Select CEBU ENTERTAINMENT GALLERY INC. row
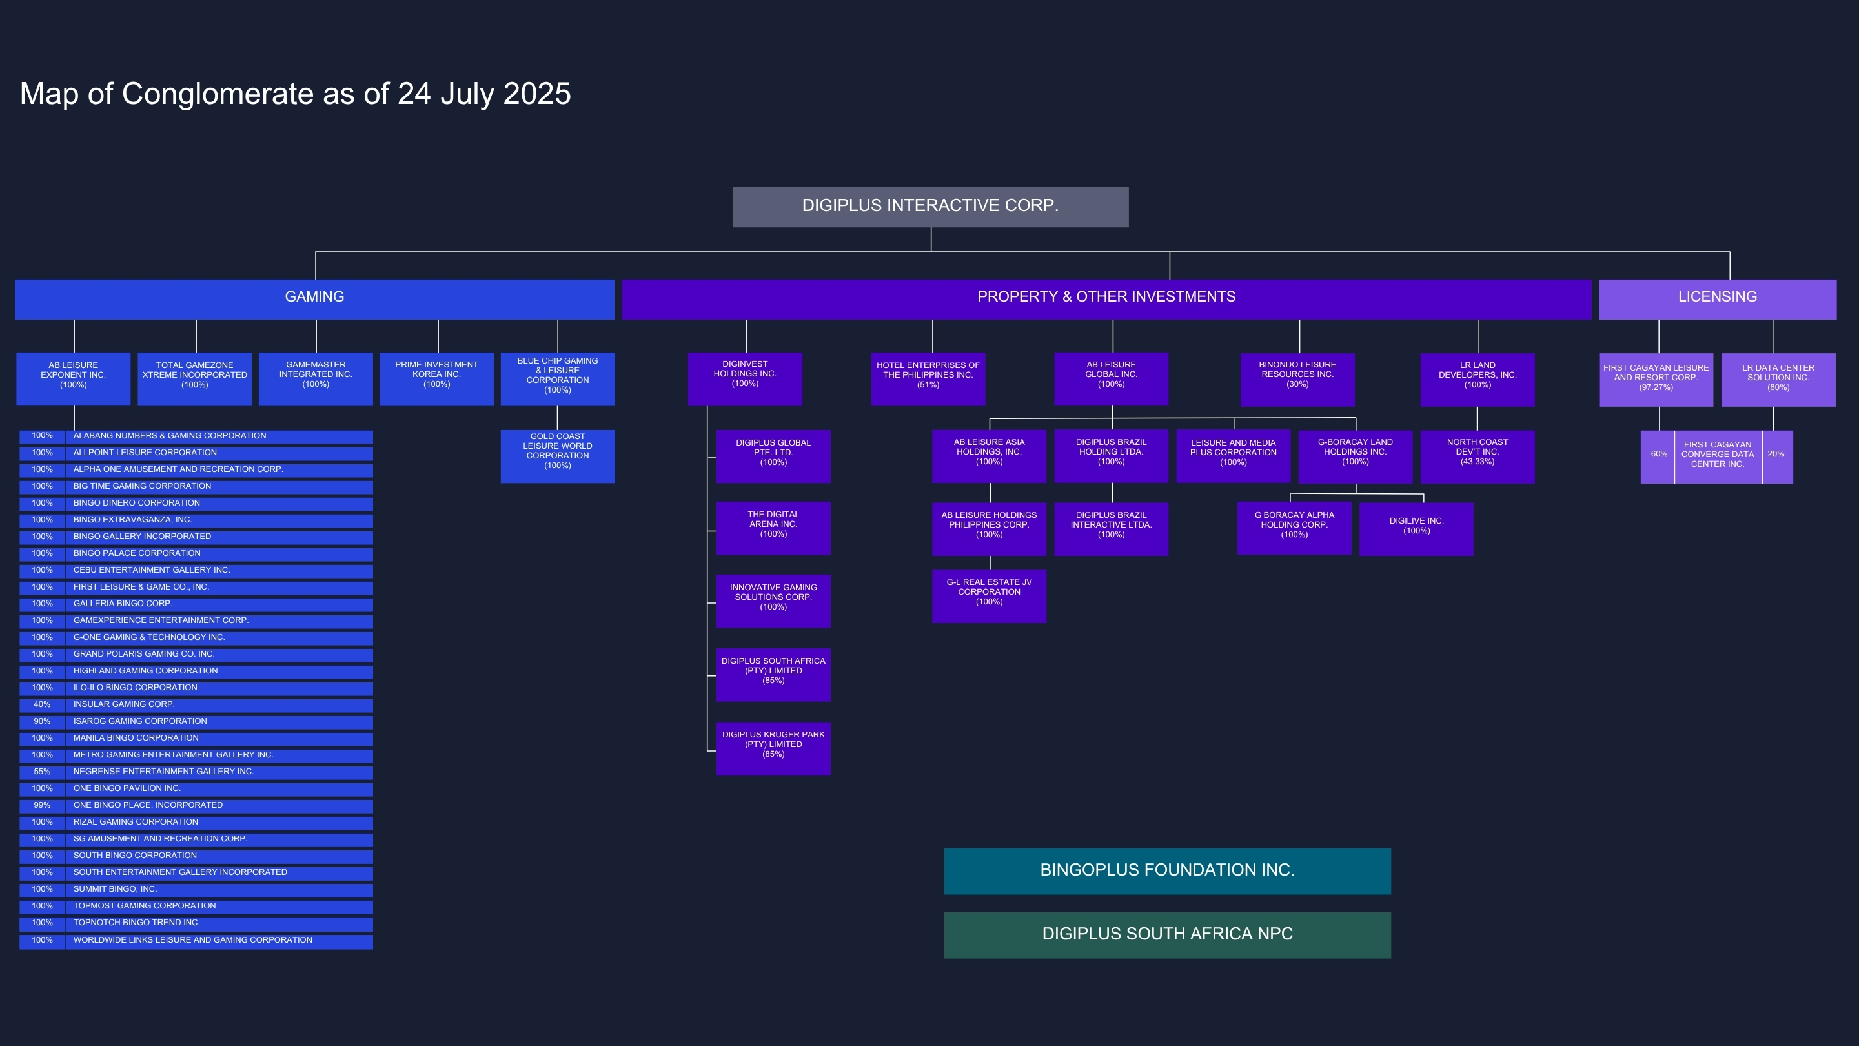 (x=196, y=571)
